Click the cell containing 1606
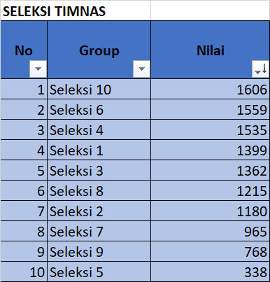Screen dimensions: 270x282 [211, 90]
